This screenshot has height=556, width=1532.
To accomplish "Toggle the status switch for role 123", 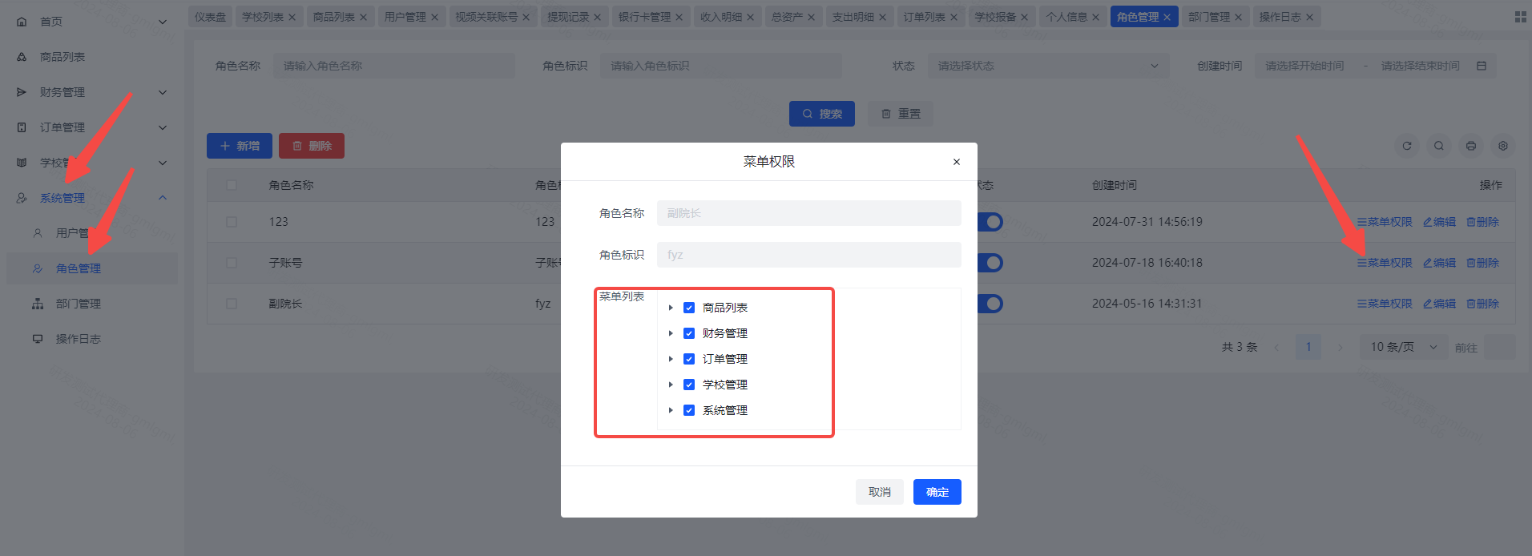I will [x=990, y=222].
